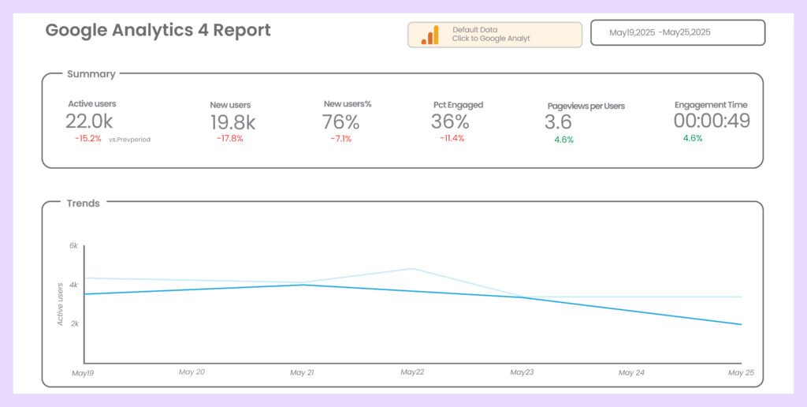Click the light blue line peak at May22

pyautogui.click(x=412, y=268)
